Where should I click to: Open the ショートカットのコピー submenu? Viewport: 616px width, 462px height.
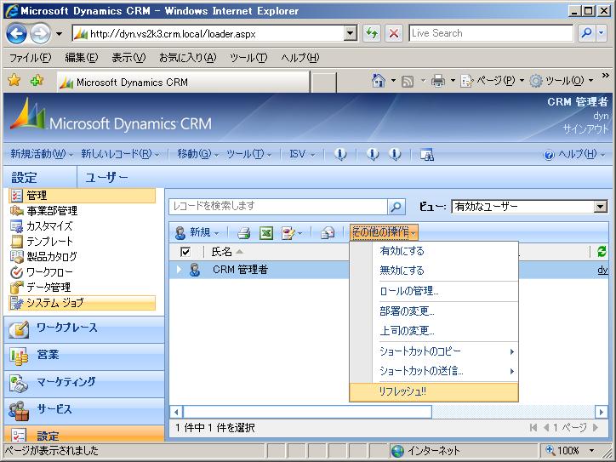click(434, 351)
